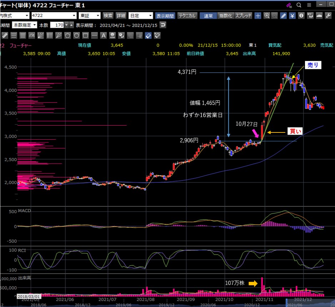
Task: Select the smiley icon stamp tool
Action: [x=112, y=35]
